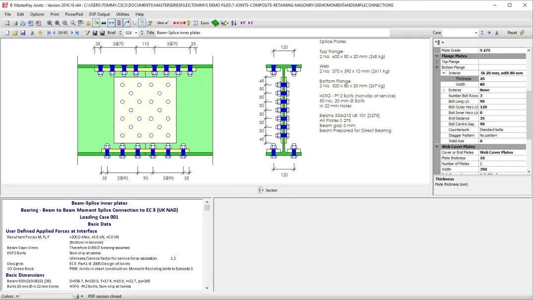
Task: Click the Brief output stepper arrows
Action: click(120, 33)
